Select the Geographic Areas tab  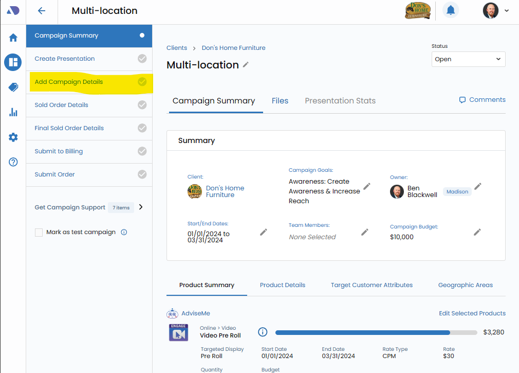click(465, 285)
